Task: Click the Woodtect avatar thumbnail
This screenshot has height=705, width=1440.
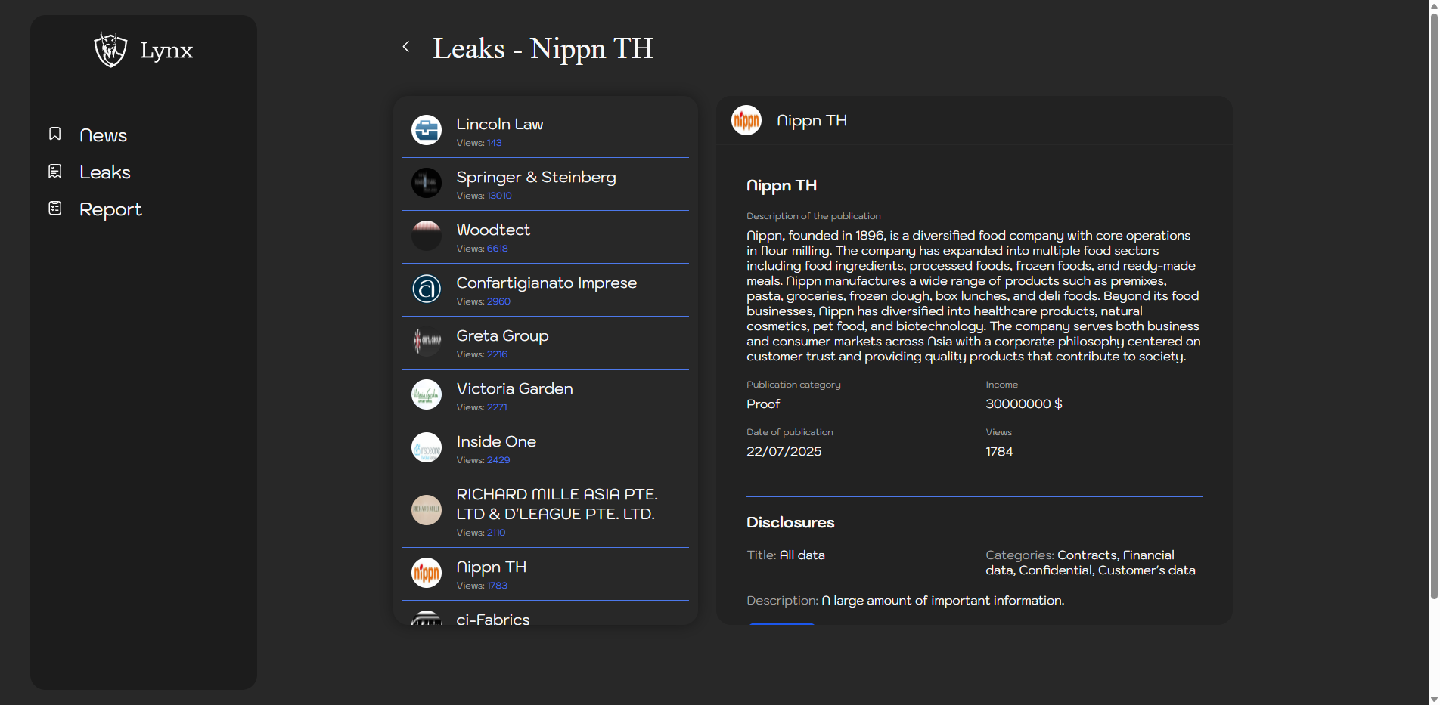Action: (427, 236)
